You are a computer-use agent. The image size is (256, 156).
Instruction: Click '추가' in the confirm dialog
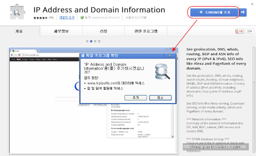pos(136,98)
